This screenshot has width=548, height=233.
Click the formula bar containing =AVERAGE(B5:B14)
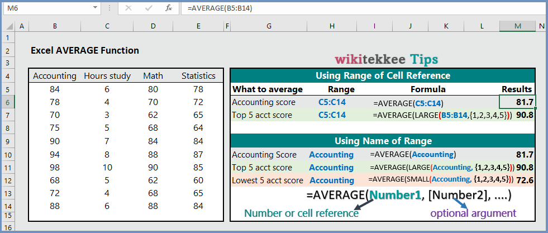tap(364, 8)
